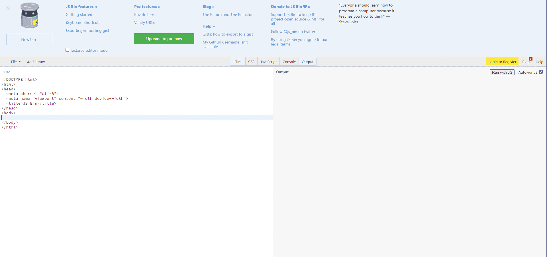The height and width of the screenshot is (257, 547).
Task: Click the JS Bin robot logo
Action: pyautogui.click(x=30, y=15)
